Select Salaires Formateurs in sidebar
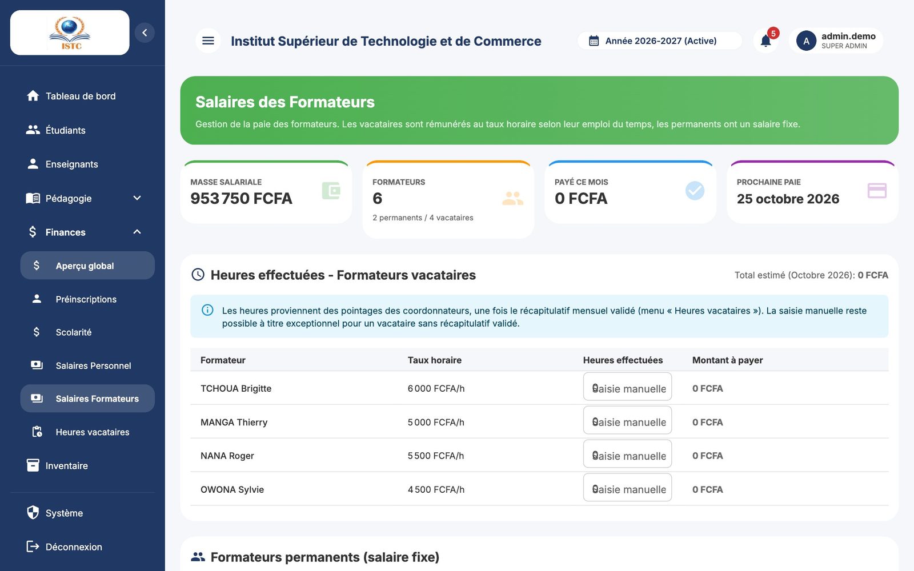This screenshot has width=914, height=571. click(x=87, y=399)
